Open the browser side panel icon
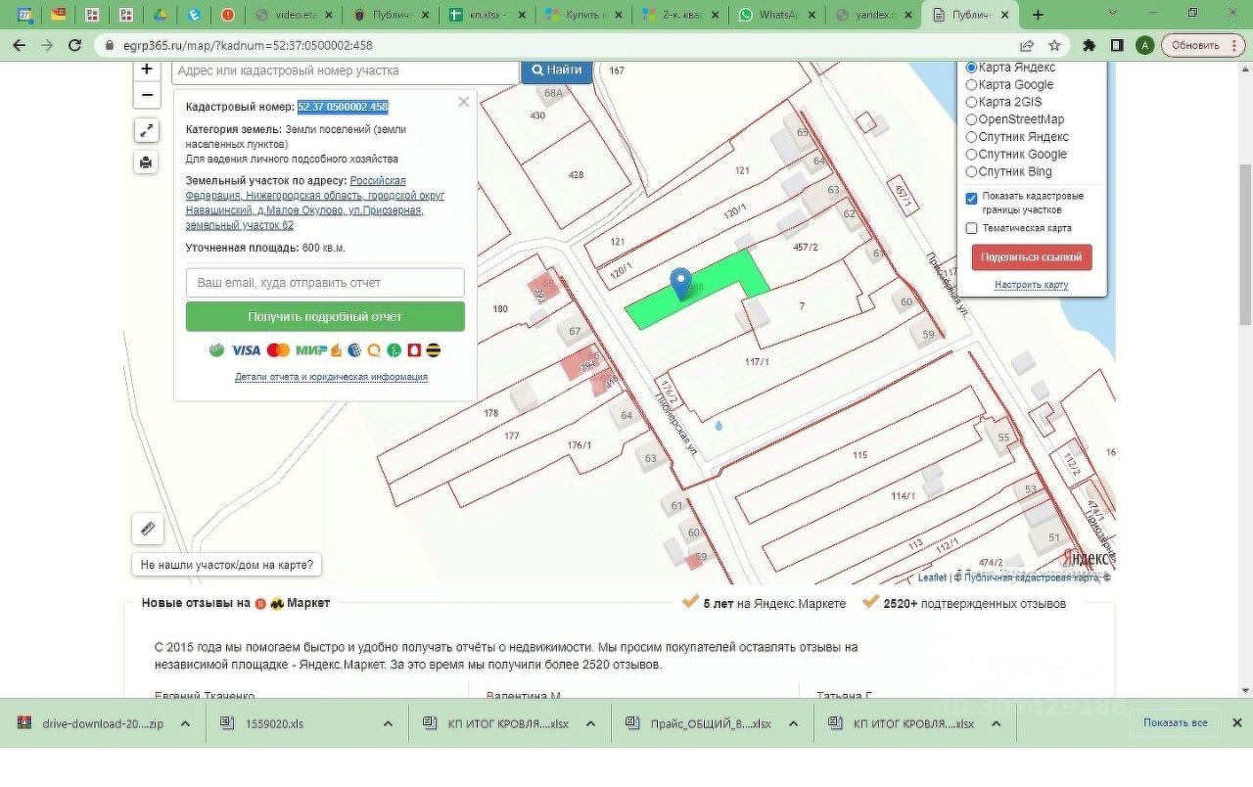This screenshot has height=787, width=1253. 1117,45
